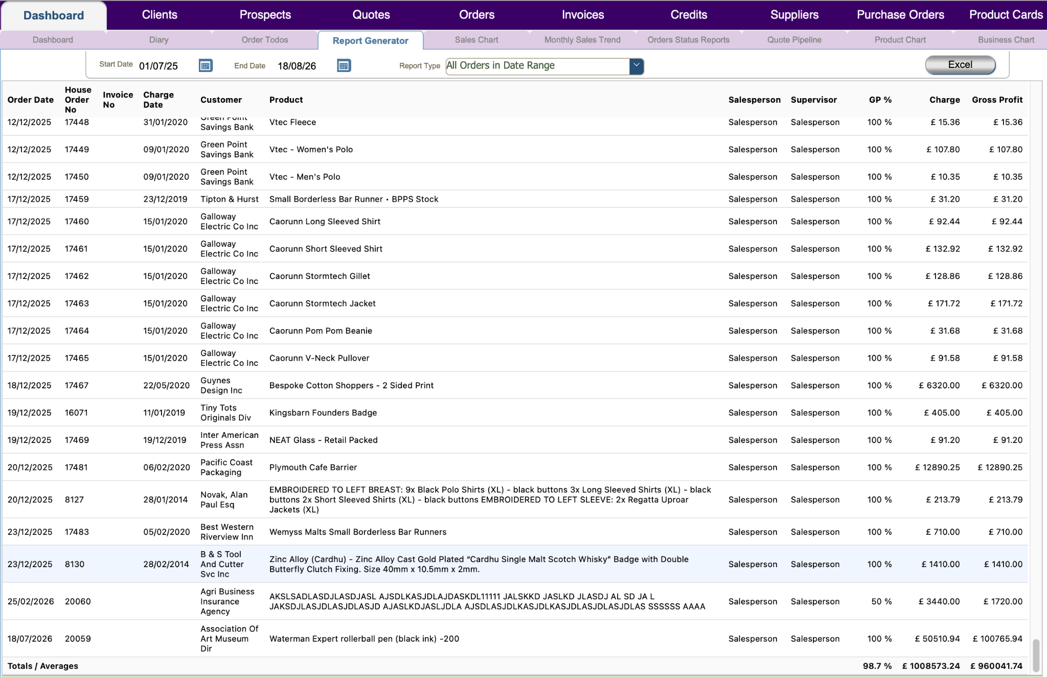Open the Monthly Sales Trend sub-tab
Screen dimensions: 1047x677
tap(582, 40)
